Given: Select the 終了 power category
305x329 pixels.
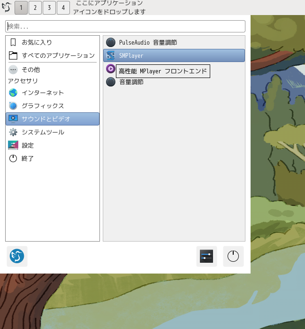Looking at the screenshot, I should point(53,158).
